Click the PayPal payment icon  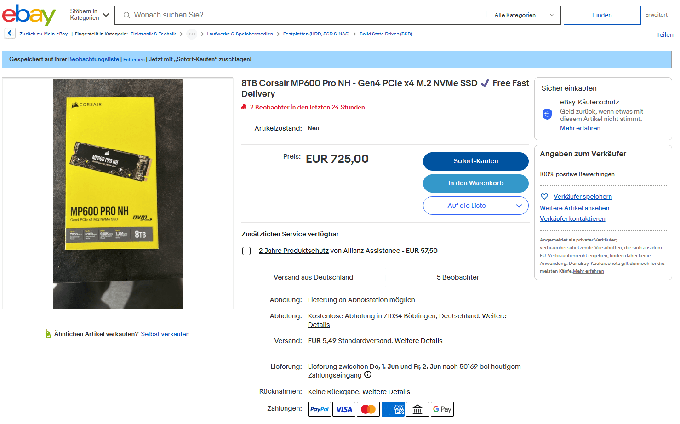pyautogui.click(x=320, y=409)
